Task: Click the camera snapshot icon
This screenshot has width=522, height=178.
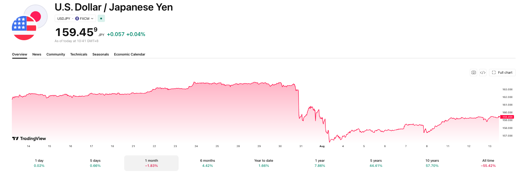Action: 473,72
